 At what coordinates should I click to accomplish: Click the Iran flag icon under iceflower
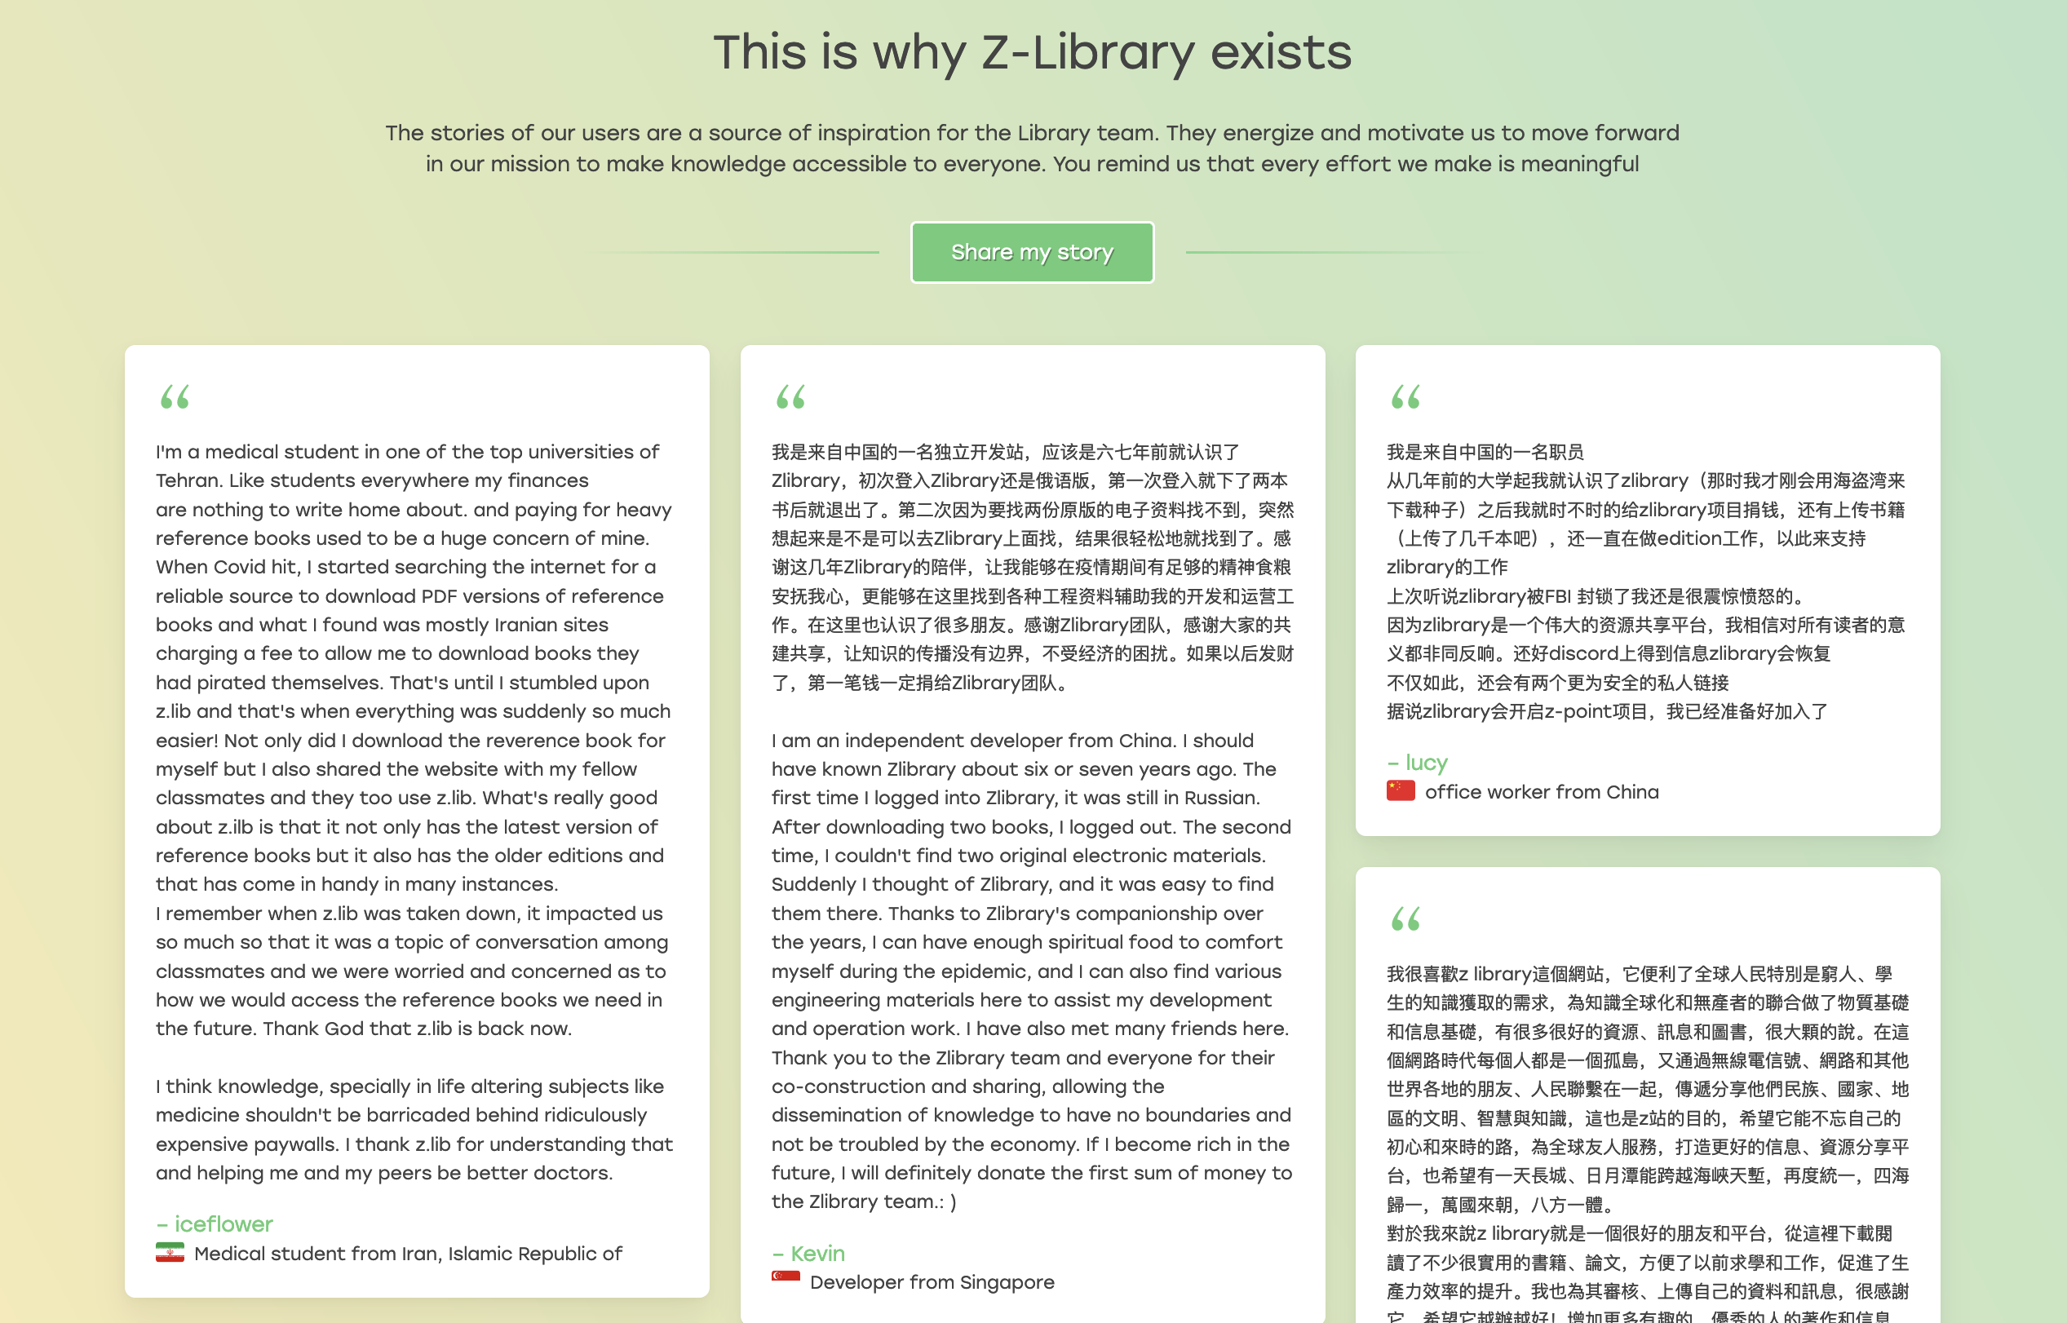170,1253
